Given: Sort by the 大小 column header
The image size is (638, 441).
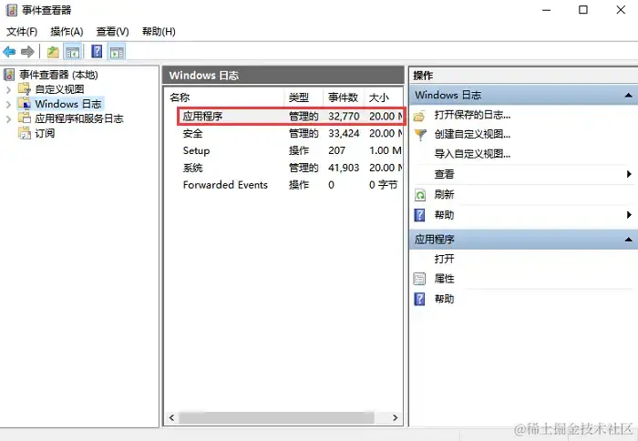Looking at the screenshot, I should click(384, 97).
